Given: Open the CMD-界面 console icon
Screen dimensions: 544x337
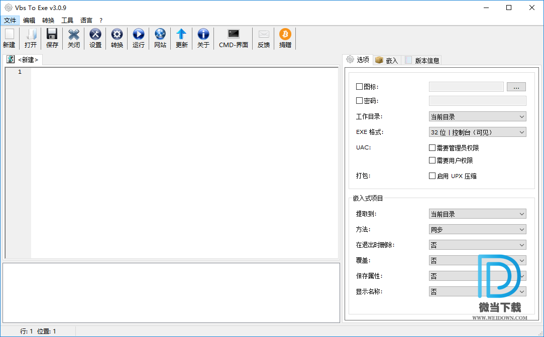Looking at the screenshot, I should [234, 38].
